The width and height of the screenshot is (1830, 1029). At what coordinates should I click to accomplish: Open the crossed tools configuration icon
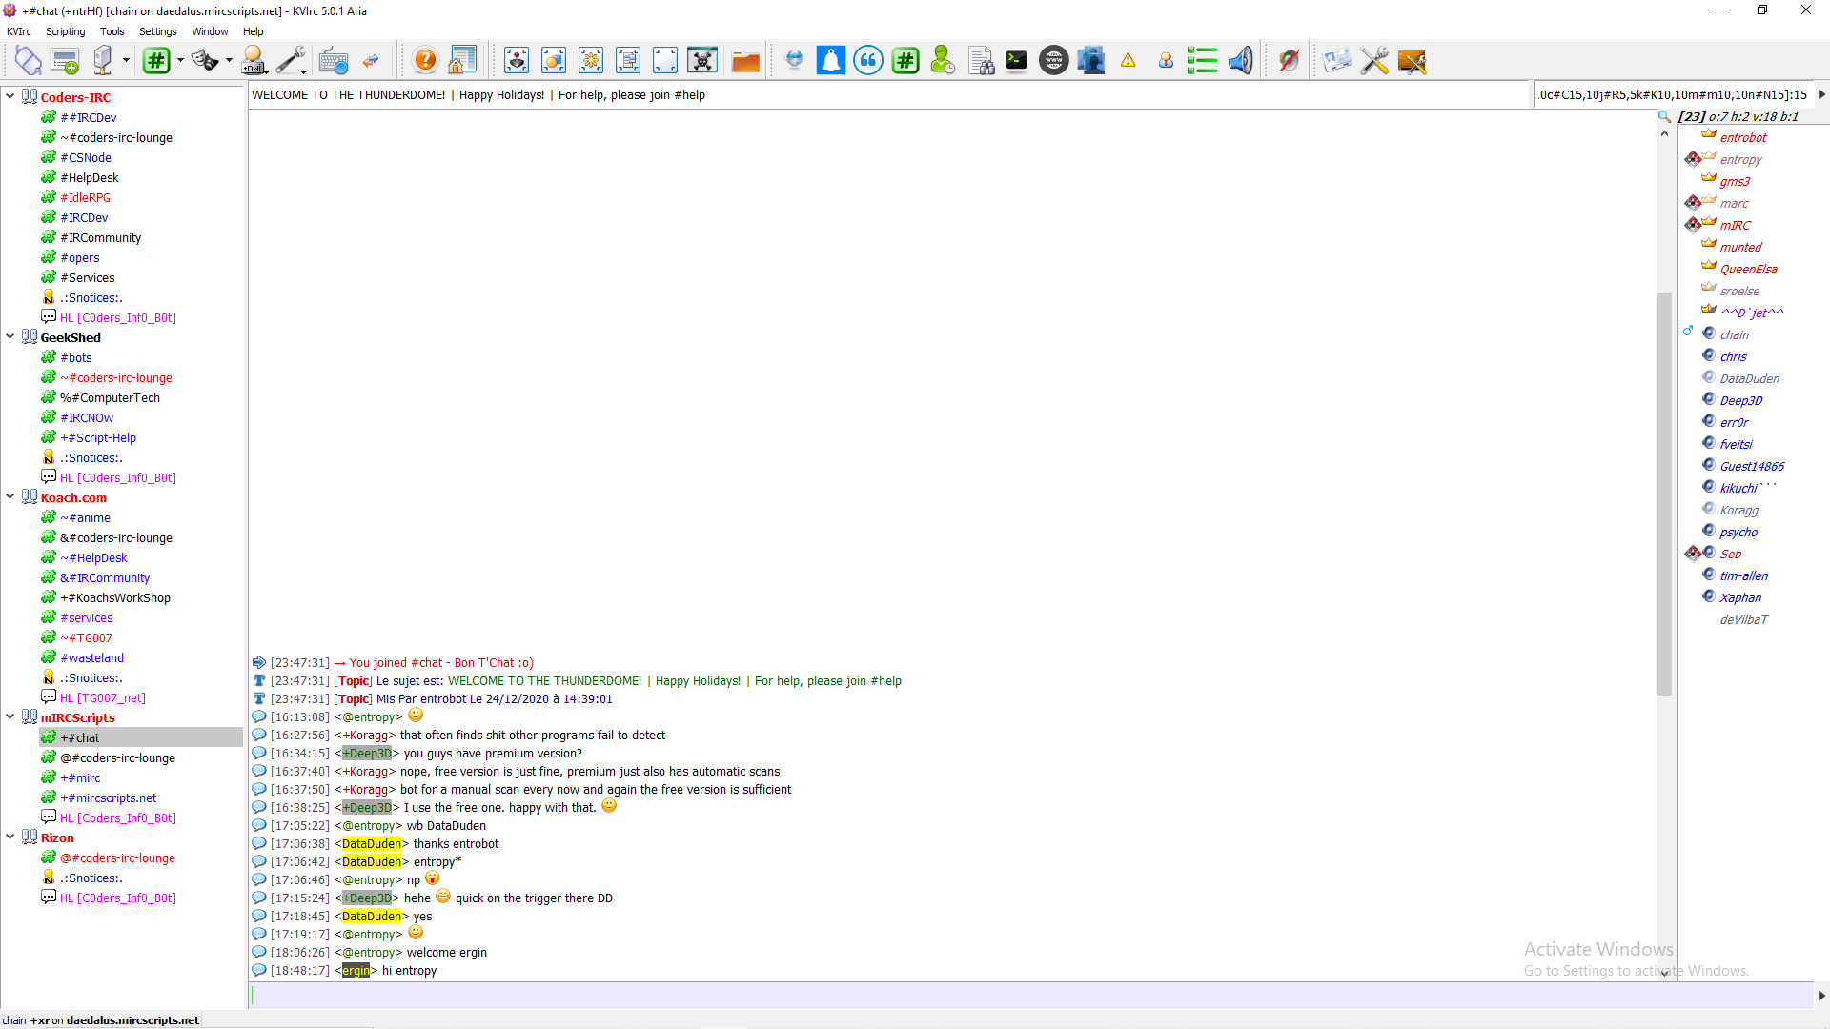[x=1374, y=61]
